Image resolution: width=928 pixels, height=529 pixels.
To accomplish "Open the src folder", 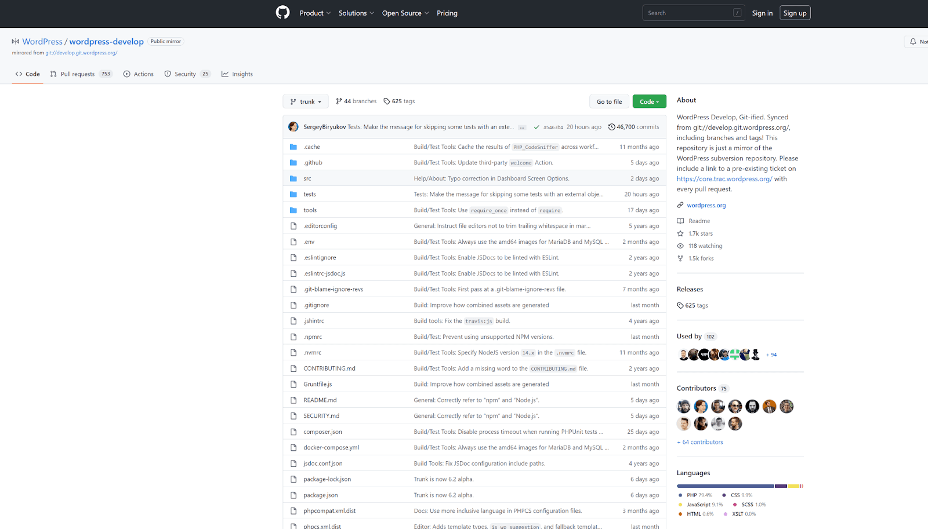I will pyautogui.click(x=307, y=178).
